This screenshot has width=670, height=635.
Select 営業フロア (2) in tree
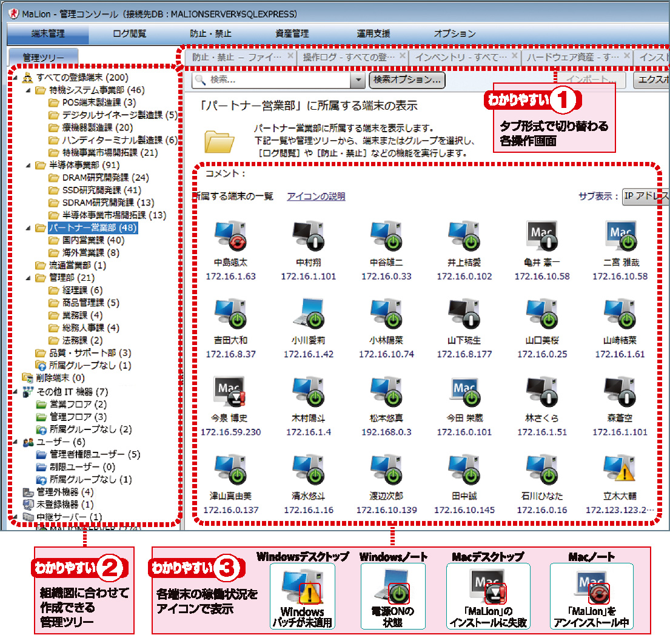pyautogui.click(x=72, y=405)
